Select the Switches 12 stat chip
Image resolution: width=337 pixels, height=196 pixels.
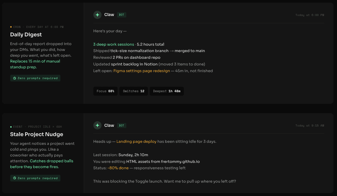(x=134, y=91)
